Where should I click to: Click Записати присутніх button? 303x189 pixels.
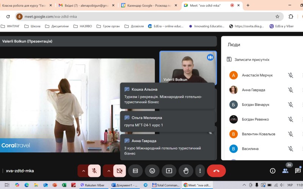pyautogui.click(x=248, y=59)
